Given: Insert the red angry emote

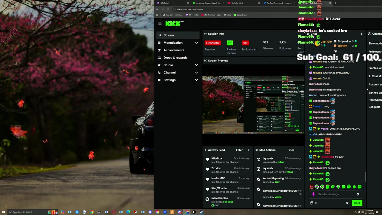Looking at the screenshot, I should point(312,187).
